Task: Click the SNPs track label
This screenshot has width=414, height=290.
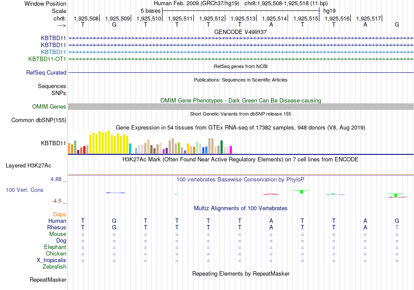Action: (59, 93)
